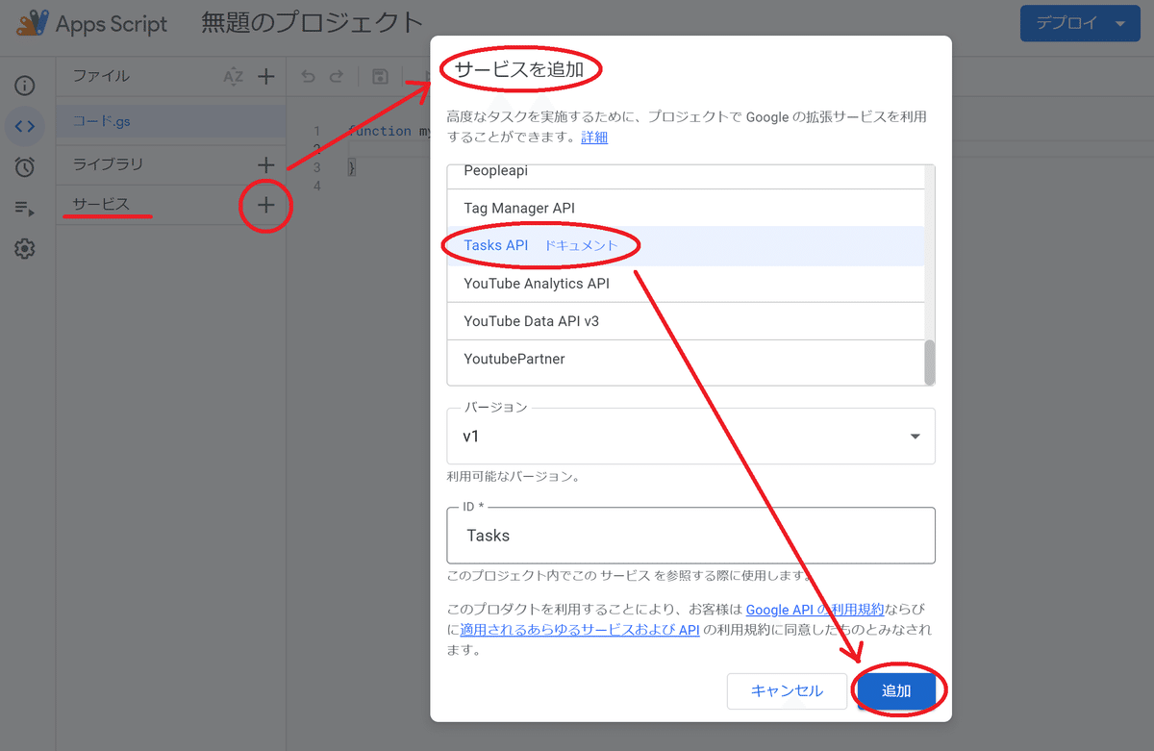Expand the バージョン v1 dropdown

pos(690,436)
